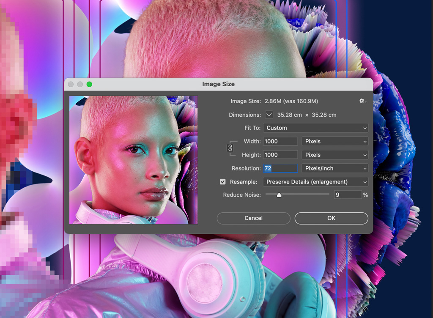Click the '35.28 cm × 35.28 cm' dimensions text
This screenshot has width=433, height=318.
(307, 115)
